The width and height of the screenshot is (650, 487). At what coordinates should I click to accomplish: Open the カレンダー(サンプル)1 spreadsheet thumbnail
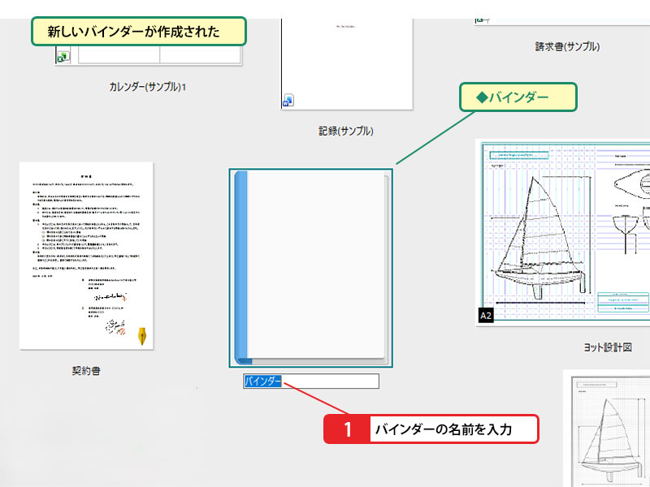pyautogui.click(x=149, y=54)
